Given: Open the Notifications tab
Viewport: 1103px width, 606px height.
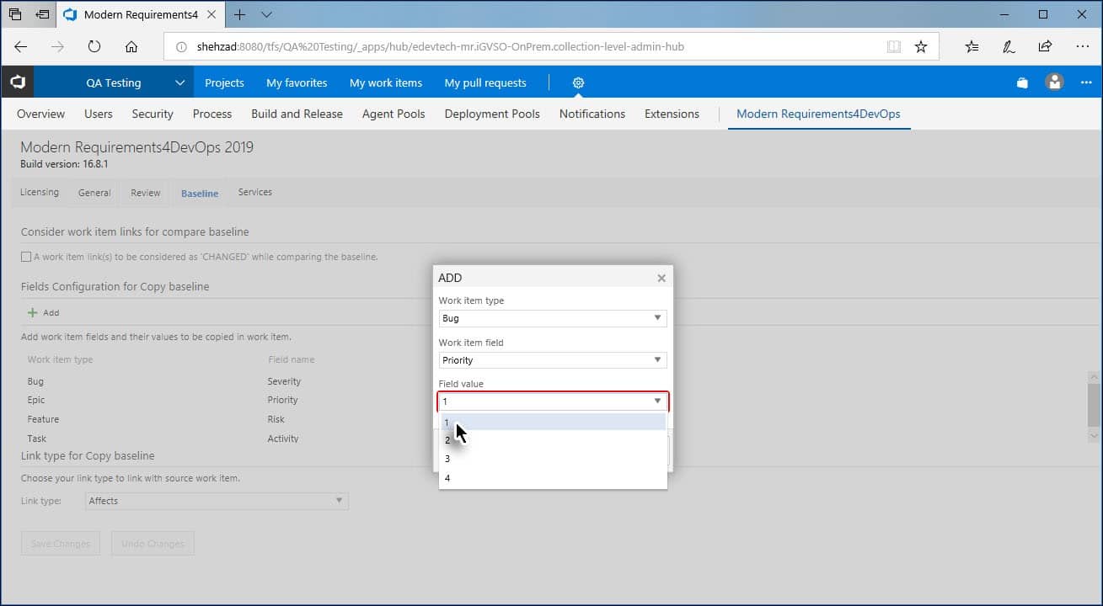Looking at the screenshot, I should tap(592, 114).
